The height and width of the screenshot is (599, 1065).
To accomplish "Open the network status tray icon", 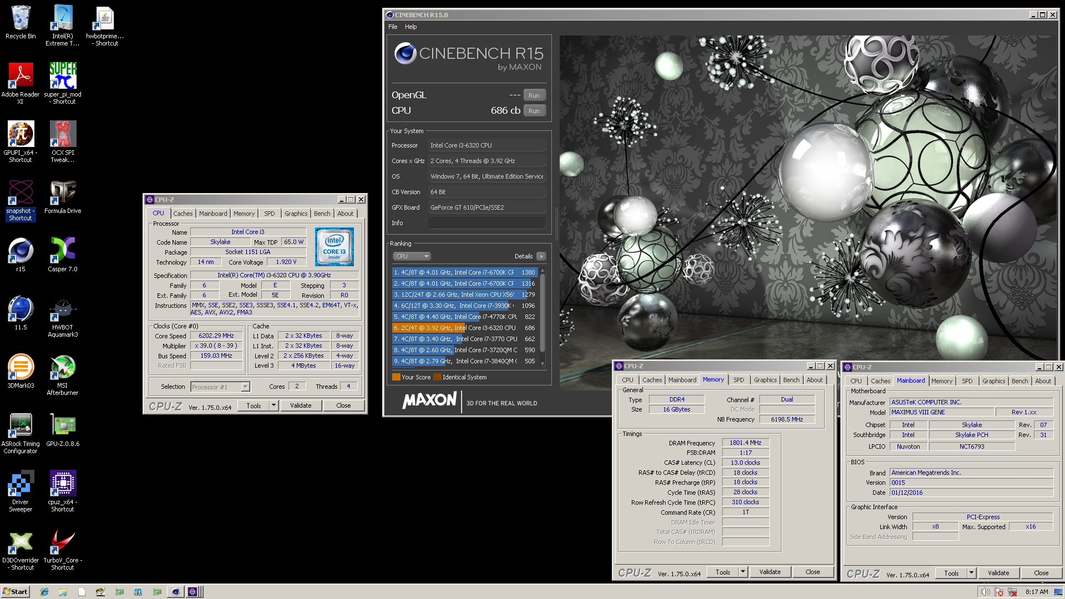I will pos(1012,592).
